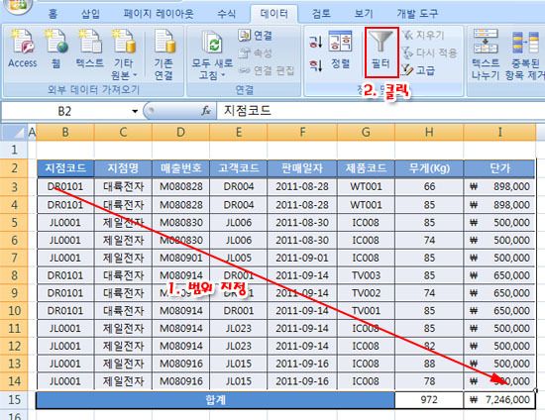Select row 15 header
545x420 pixels.
(14, 399)
